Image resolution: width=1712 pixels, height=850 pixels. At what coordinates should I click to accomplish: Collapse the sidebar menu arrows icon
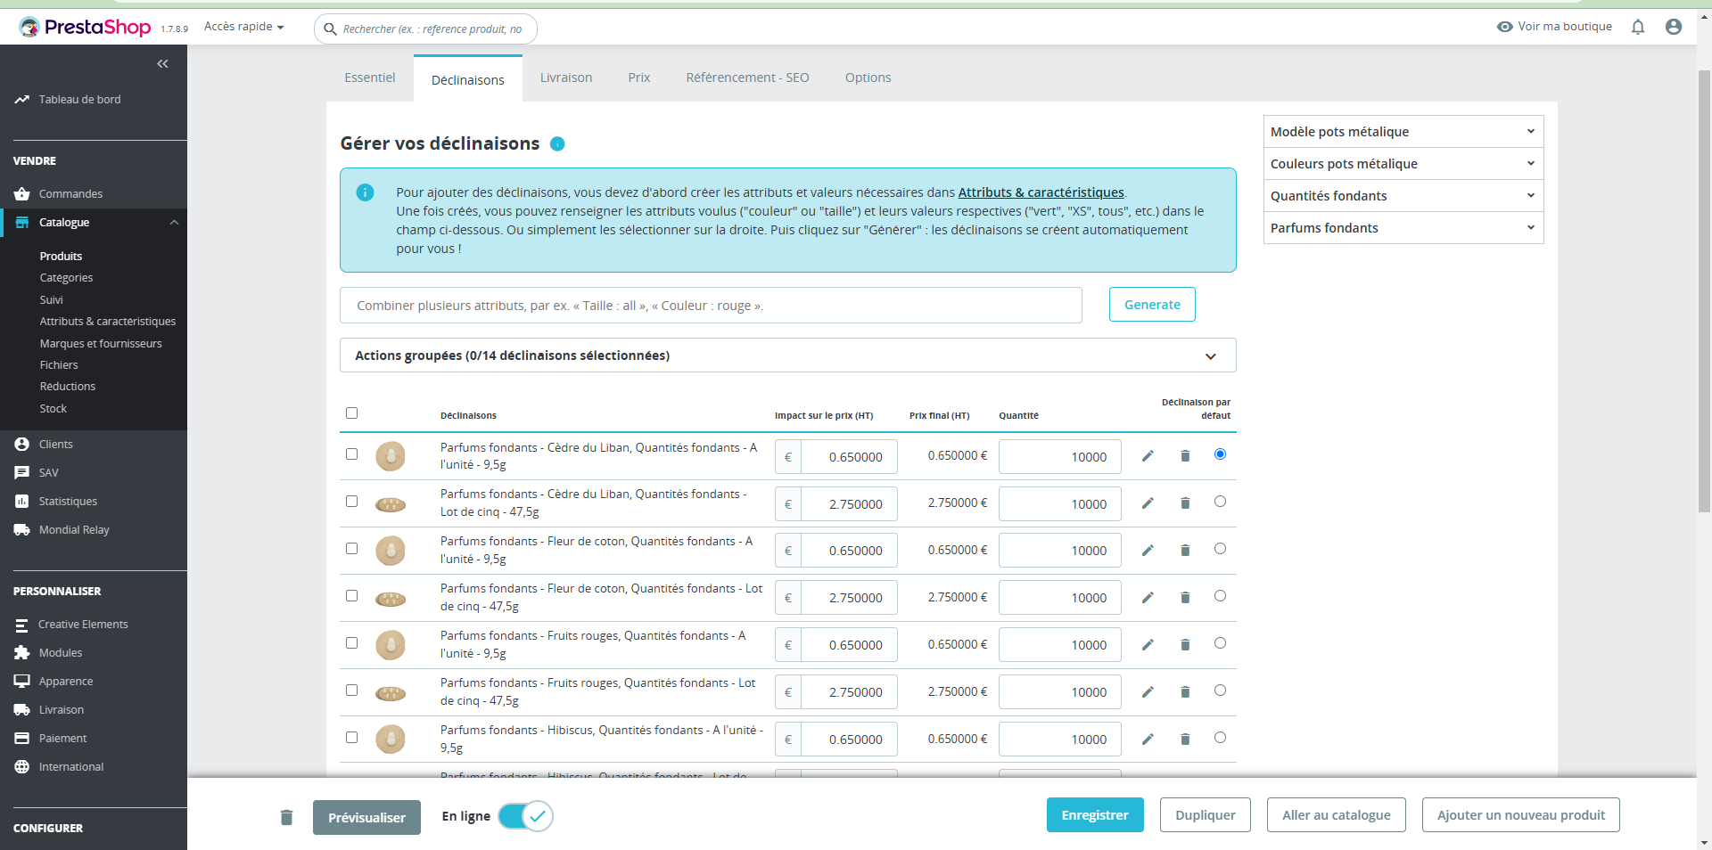click(162, 64)
